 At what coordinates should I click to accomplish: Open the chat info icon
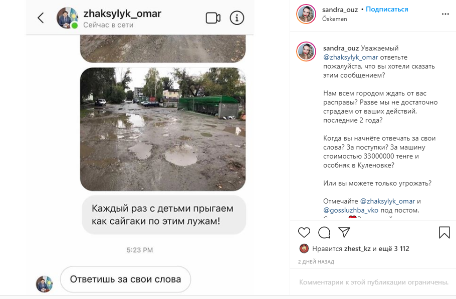(237, 18)
